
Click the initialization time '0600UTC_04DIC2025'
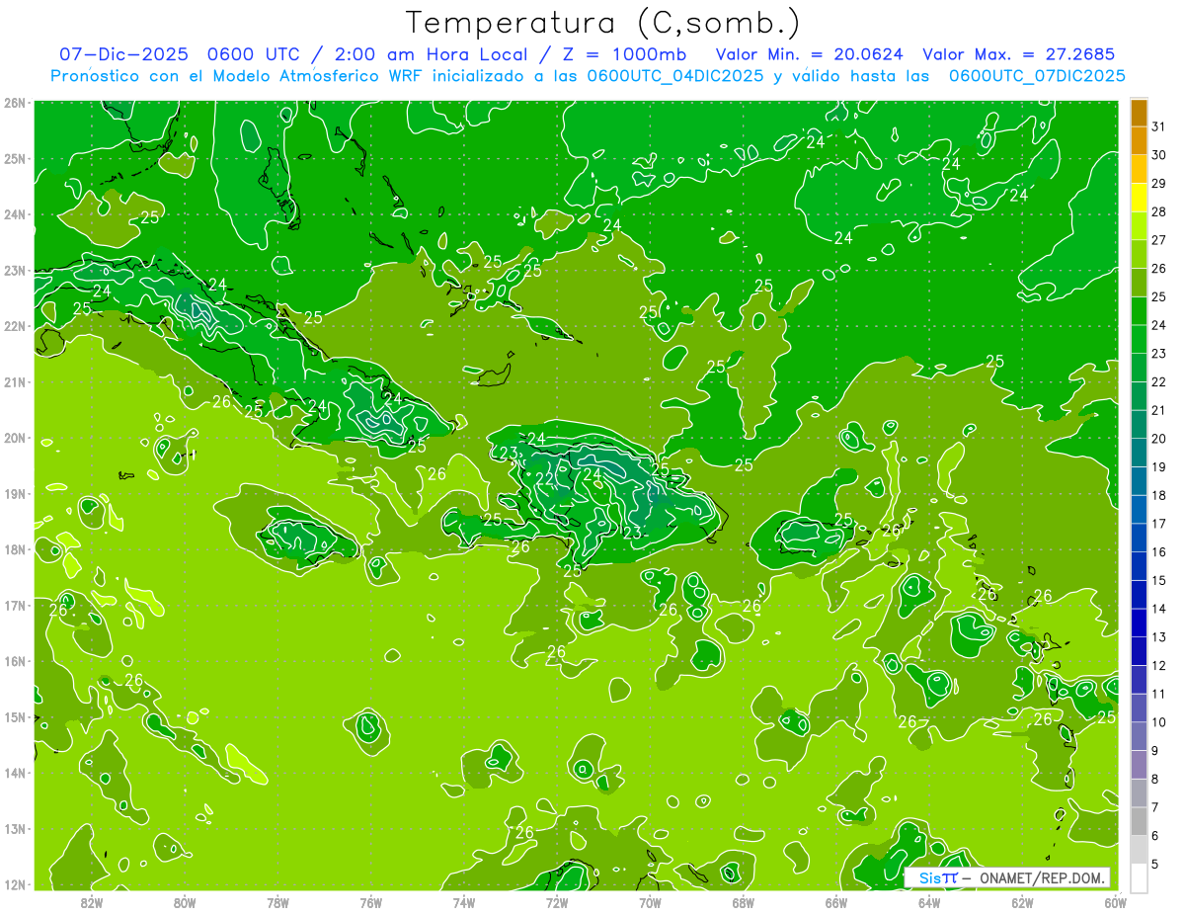click(x=676, y=76)
